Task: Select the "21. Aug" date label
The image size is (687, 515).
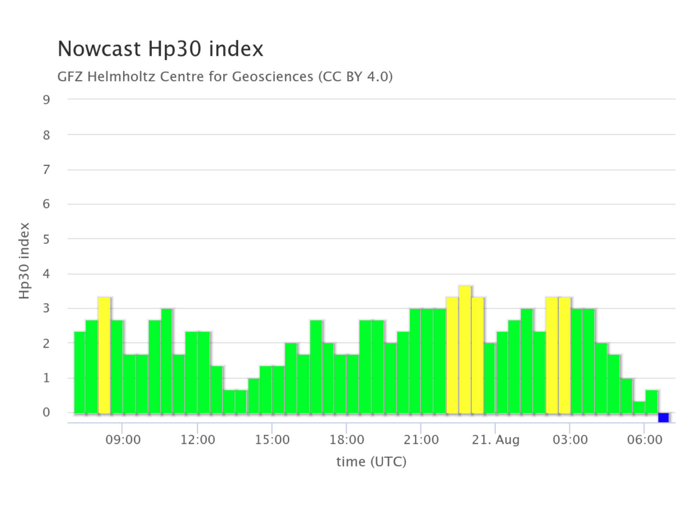Action: point(495,440)
